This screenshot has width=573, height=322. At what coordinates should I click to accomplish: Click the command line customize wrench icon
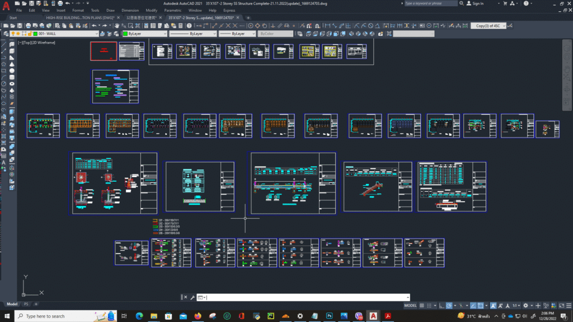[192, 297]
